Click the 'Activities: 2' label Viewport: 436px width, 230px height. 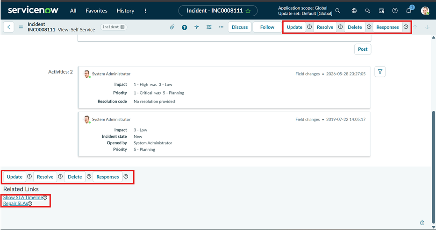coord(60,72)
